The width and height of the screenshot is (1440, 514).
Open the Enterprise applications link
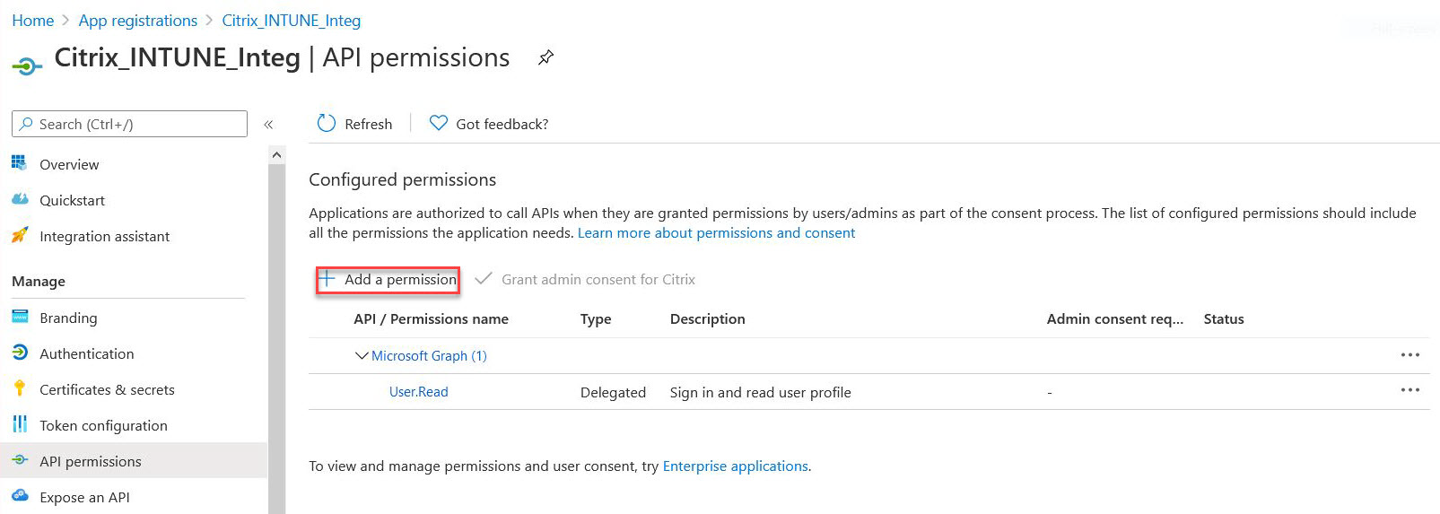click(x=735, y=466)
